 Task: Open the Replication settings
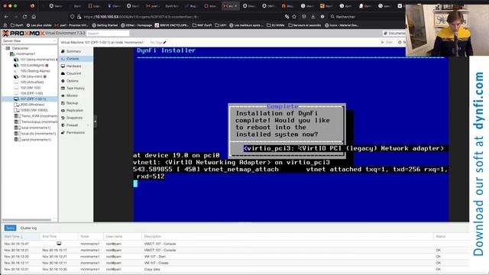75,110
